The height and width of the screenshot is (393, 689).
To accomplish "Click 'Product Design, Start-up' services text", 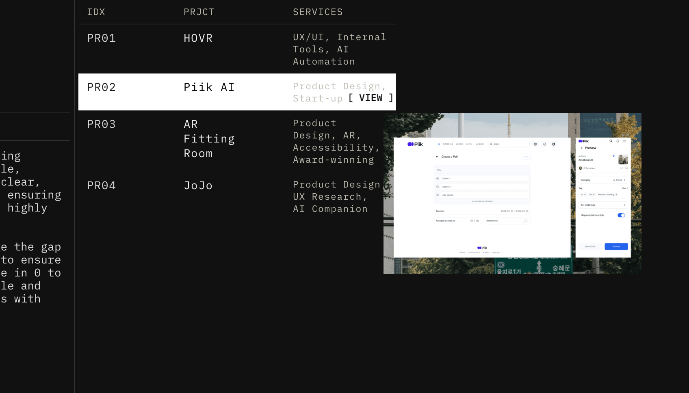I will click(339, 93).
